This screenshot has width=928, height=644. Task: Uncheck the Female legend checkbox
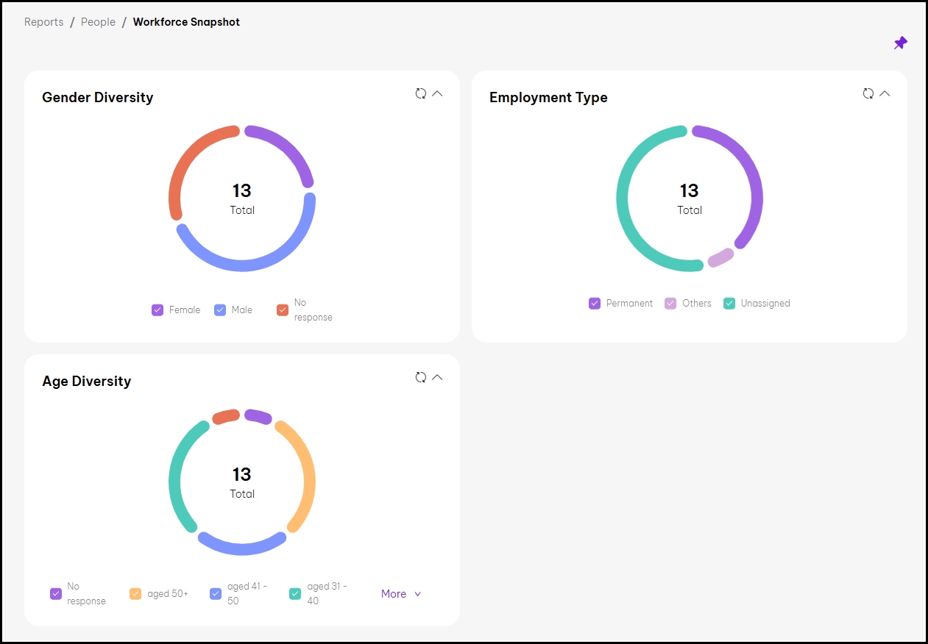tap(157, 310)
